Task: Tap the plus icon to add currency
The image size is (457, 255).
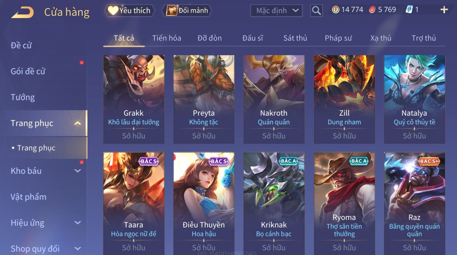Action: (x=444, y=10)
